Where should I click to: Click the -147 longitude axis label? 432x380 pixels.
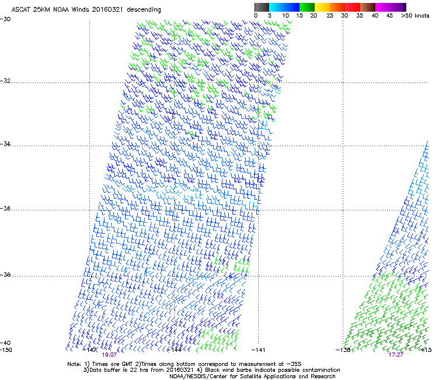[x=89, y=350]
